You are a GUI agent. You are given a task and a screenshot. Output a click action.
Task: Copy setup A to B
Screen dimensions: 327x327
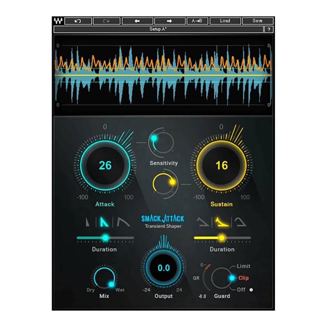(x=197, y=21)
